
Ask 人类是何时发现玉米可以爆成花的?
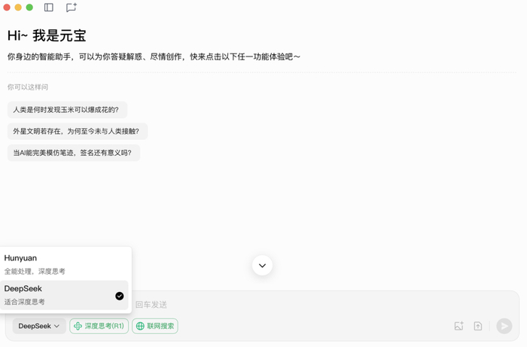[x=67, y=110]
